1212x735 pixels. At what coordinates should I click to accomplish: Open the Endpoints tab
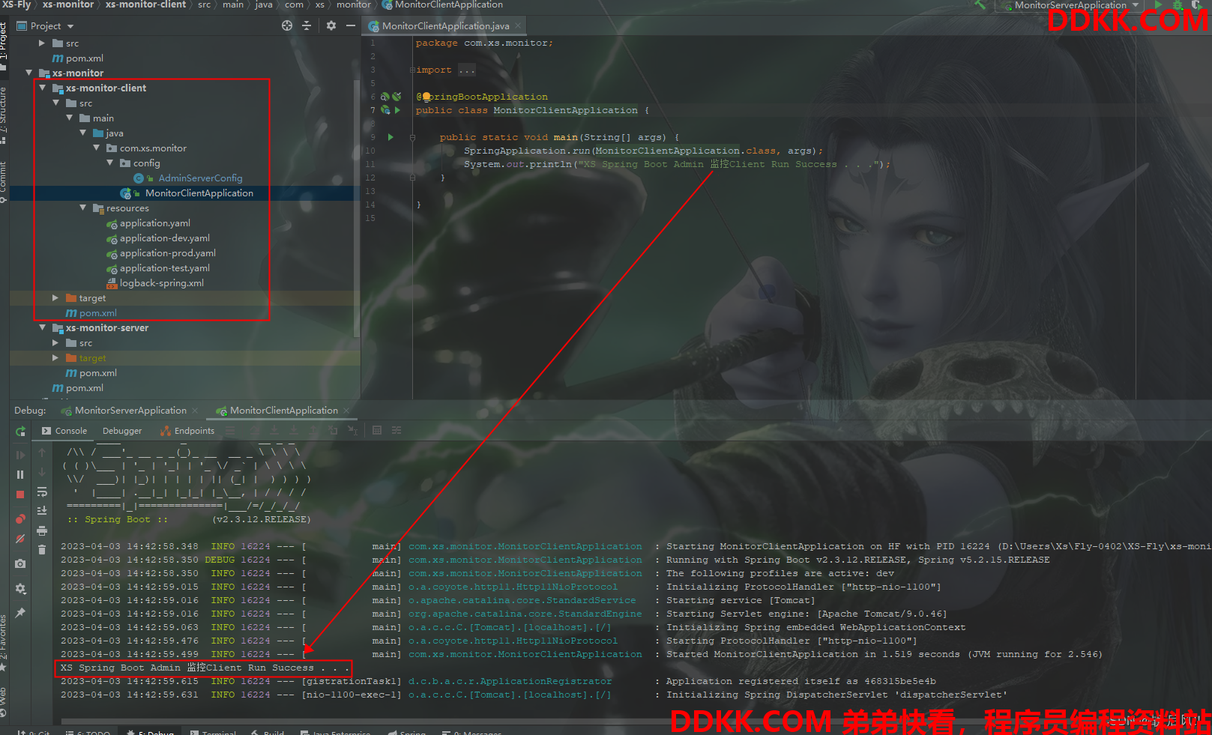pos(187,431)
